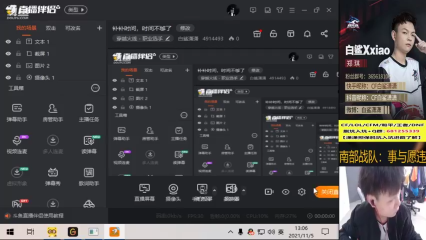Open the hamburger menu in title bar
The height and width of the screenshot is (240, 426).
[292, 10]
